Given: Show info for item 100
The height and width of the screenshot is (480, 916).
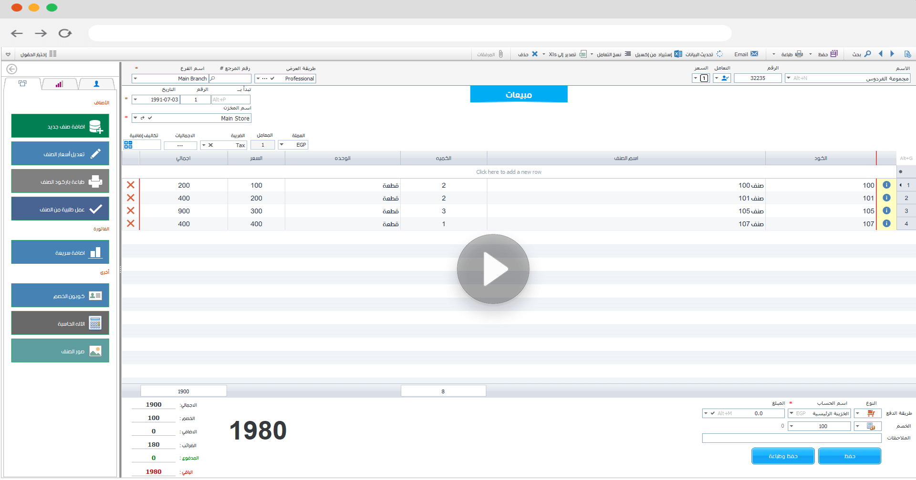Looking at the screenshot, I should pyautogui.click(x=886, y=185).
